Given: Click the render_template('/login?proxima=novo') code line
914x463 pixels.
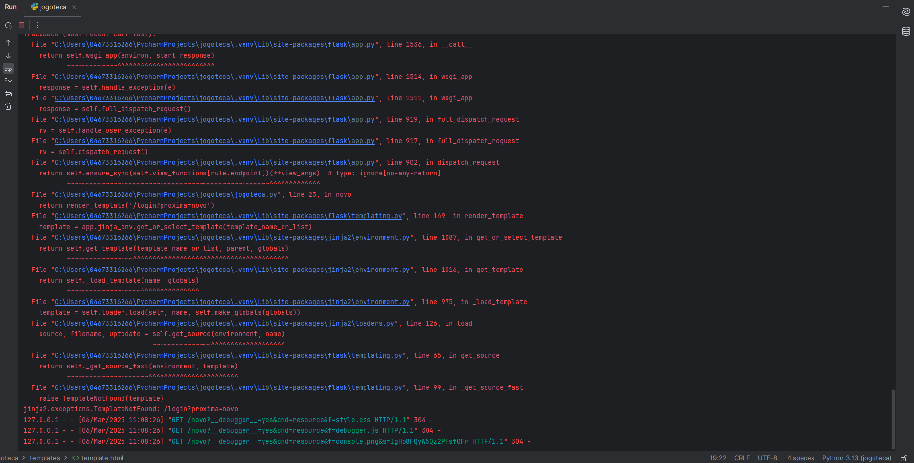Looking at the screenshot, I should pos(127,206).
